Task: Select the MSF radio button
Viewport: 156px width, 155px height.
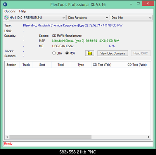Action: (x=67, y=53)
